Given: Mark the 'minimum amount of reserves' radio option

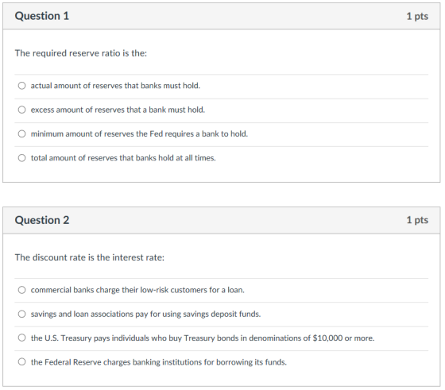Looking at the screenshot, I should click(22, 133).
